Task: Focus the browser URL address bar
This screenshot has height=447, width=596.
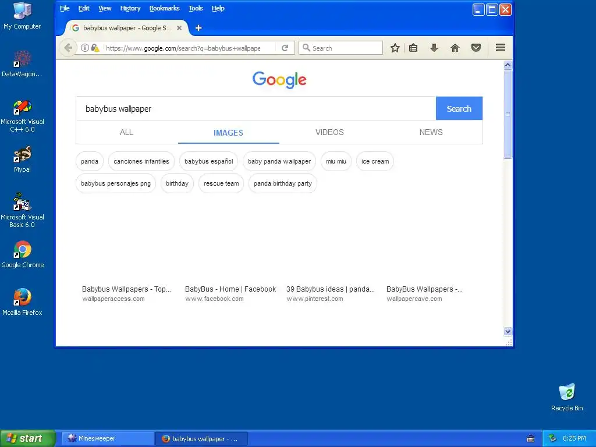Action: (x=183, y=48)
